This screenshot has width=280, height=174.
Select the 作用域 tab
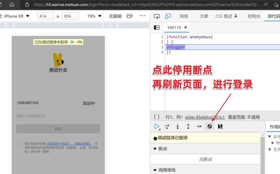[x=275, y=127]
